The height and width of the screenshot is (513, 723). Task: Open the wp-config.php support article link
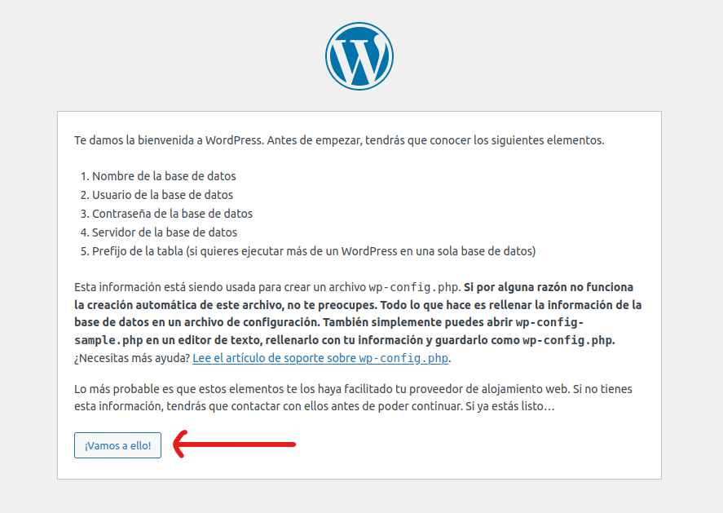point(321,358)
